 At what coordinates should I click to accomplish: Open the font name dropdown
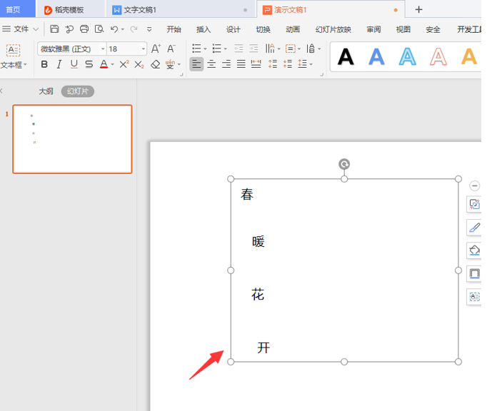pyautogui.click(x=103, y=49)
